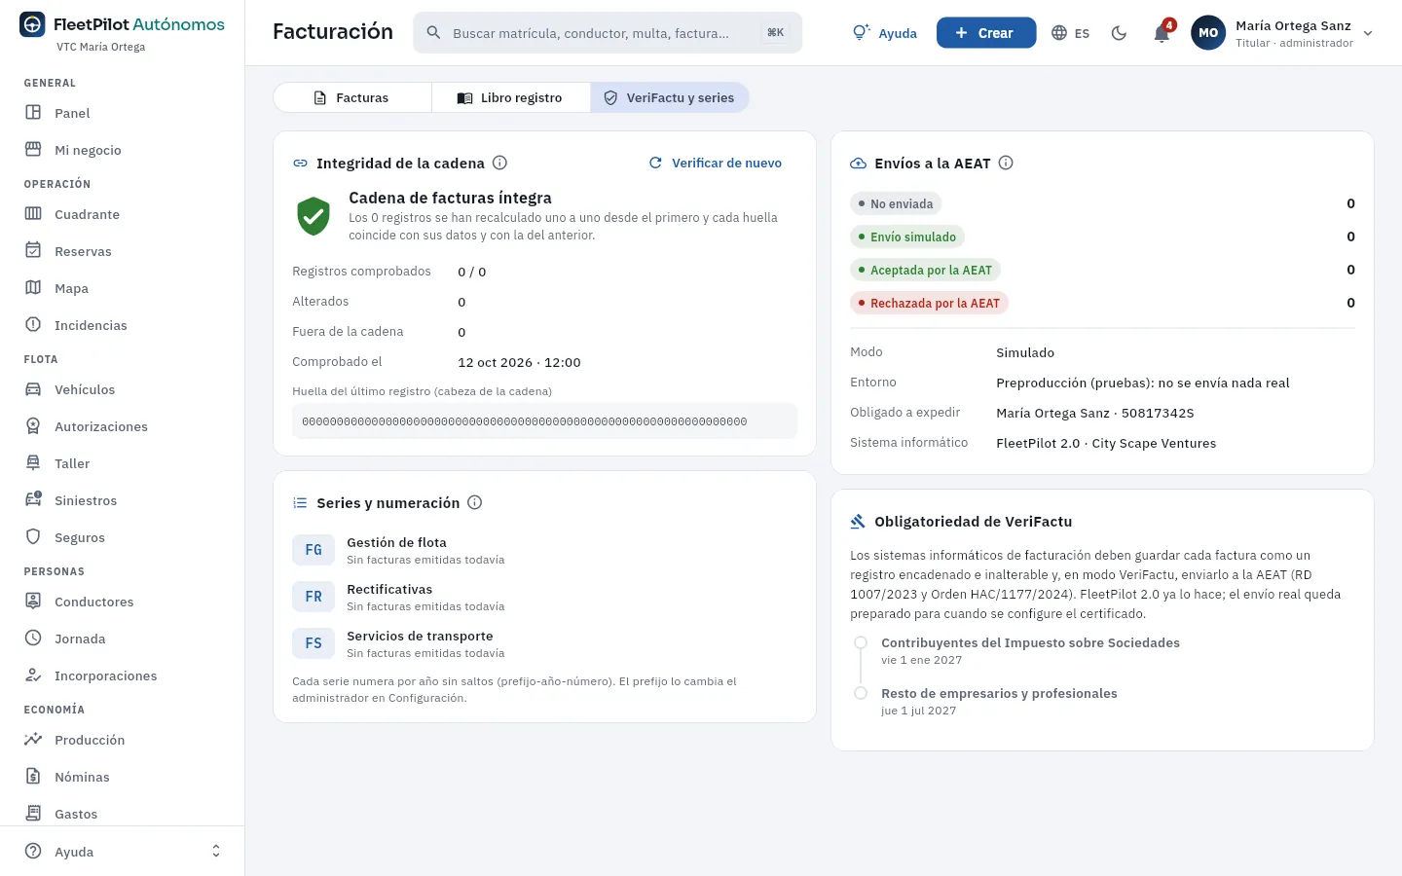Open Incorporaciones in the sidebar
Image resolution: width=1402 pixels, height=876 pixels.
click(122, 675)
